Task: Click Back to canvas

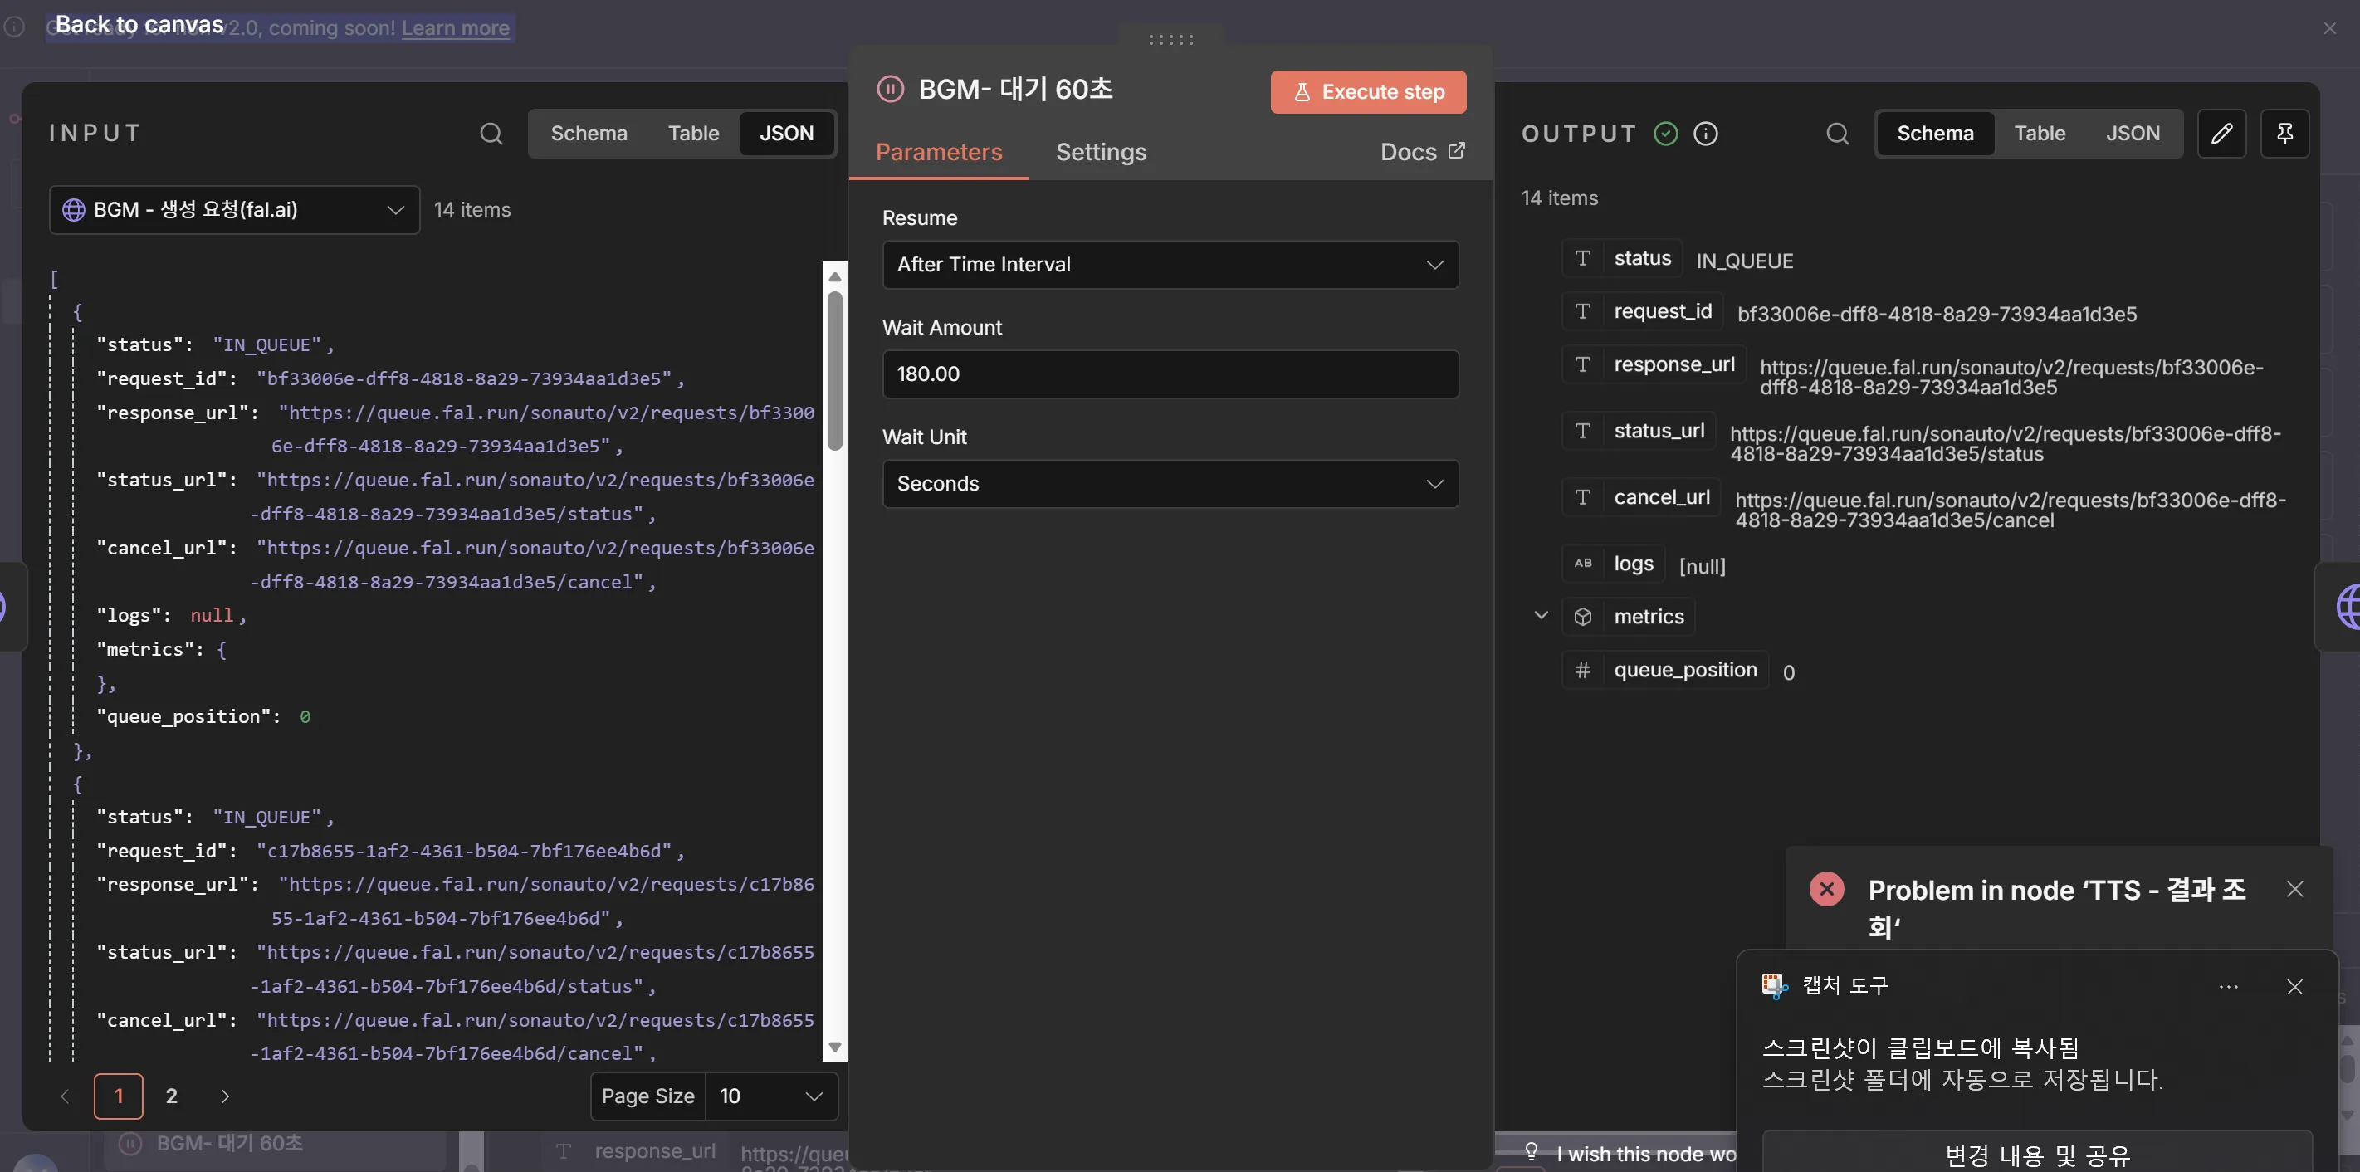Action: tap(139, 25)
